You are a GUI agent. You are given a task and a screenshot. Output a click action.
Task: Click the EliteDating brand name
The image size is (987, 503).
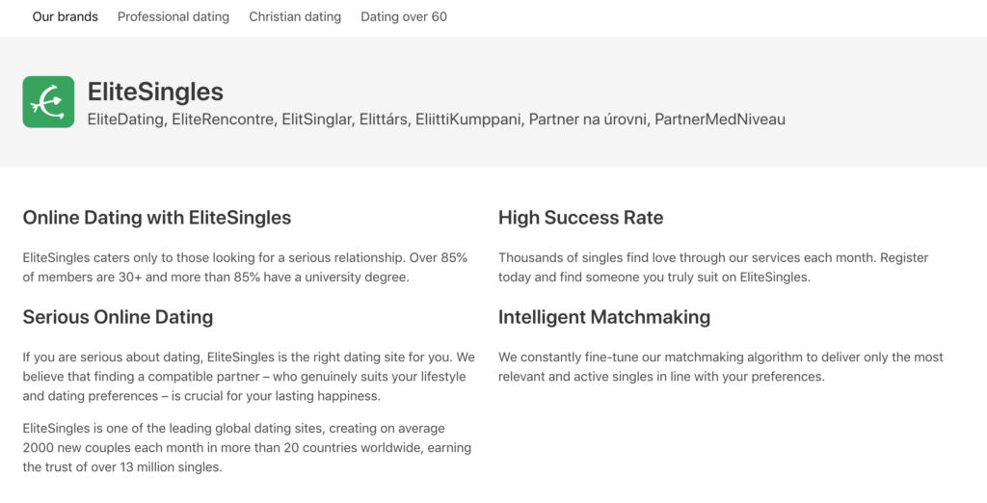tap(126, 119)
